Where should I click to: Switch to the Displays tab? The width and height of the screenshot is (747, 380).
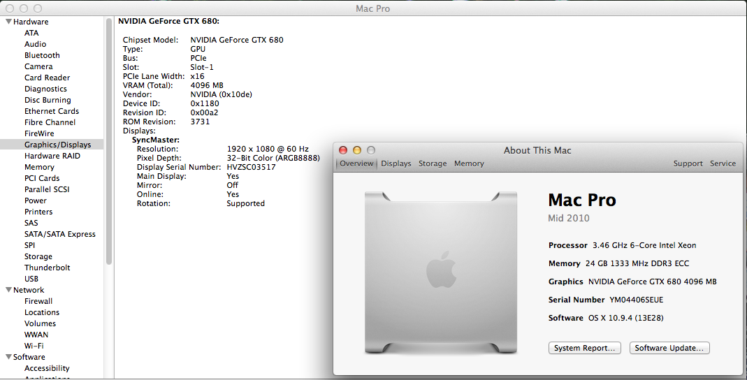[396, 163]
